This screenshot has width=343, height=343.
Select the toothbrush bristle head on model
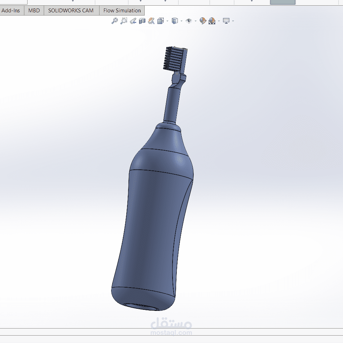click(x=175, y=59)
